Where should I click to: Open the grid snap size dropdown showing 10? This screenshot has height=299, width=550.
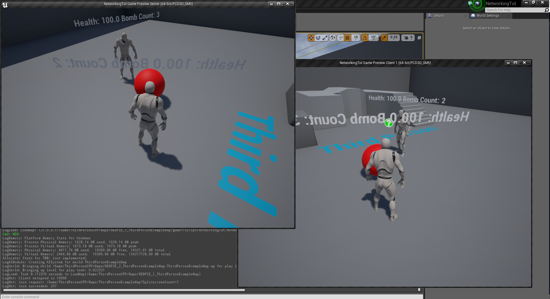pyautogui.click(x=356, y=37)
